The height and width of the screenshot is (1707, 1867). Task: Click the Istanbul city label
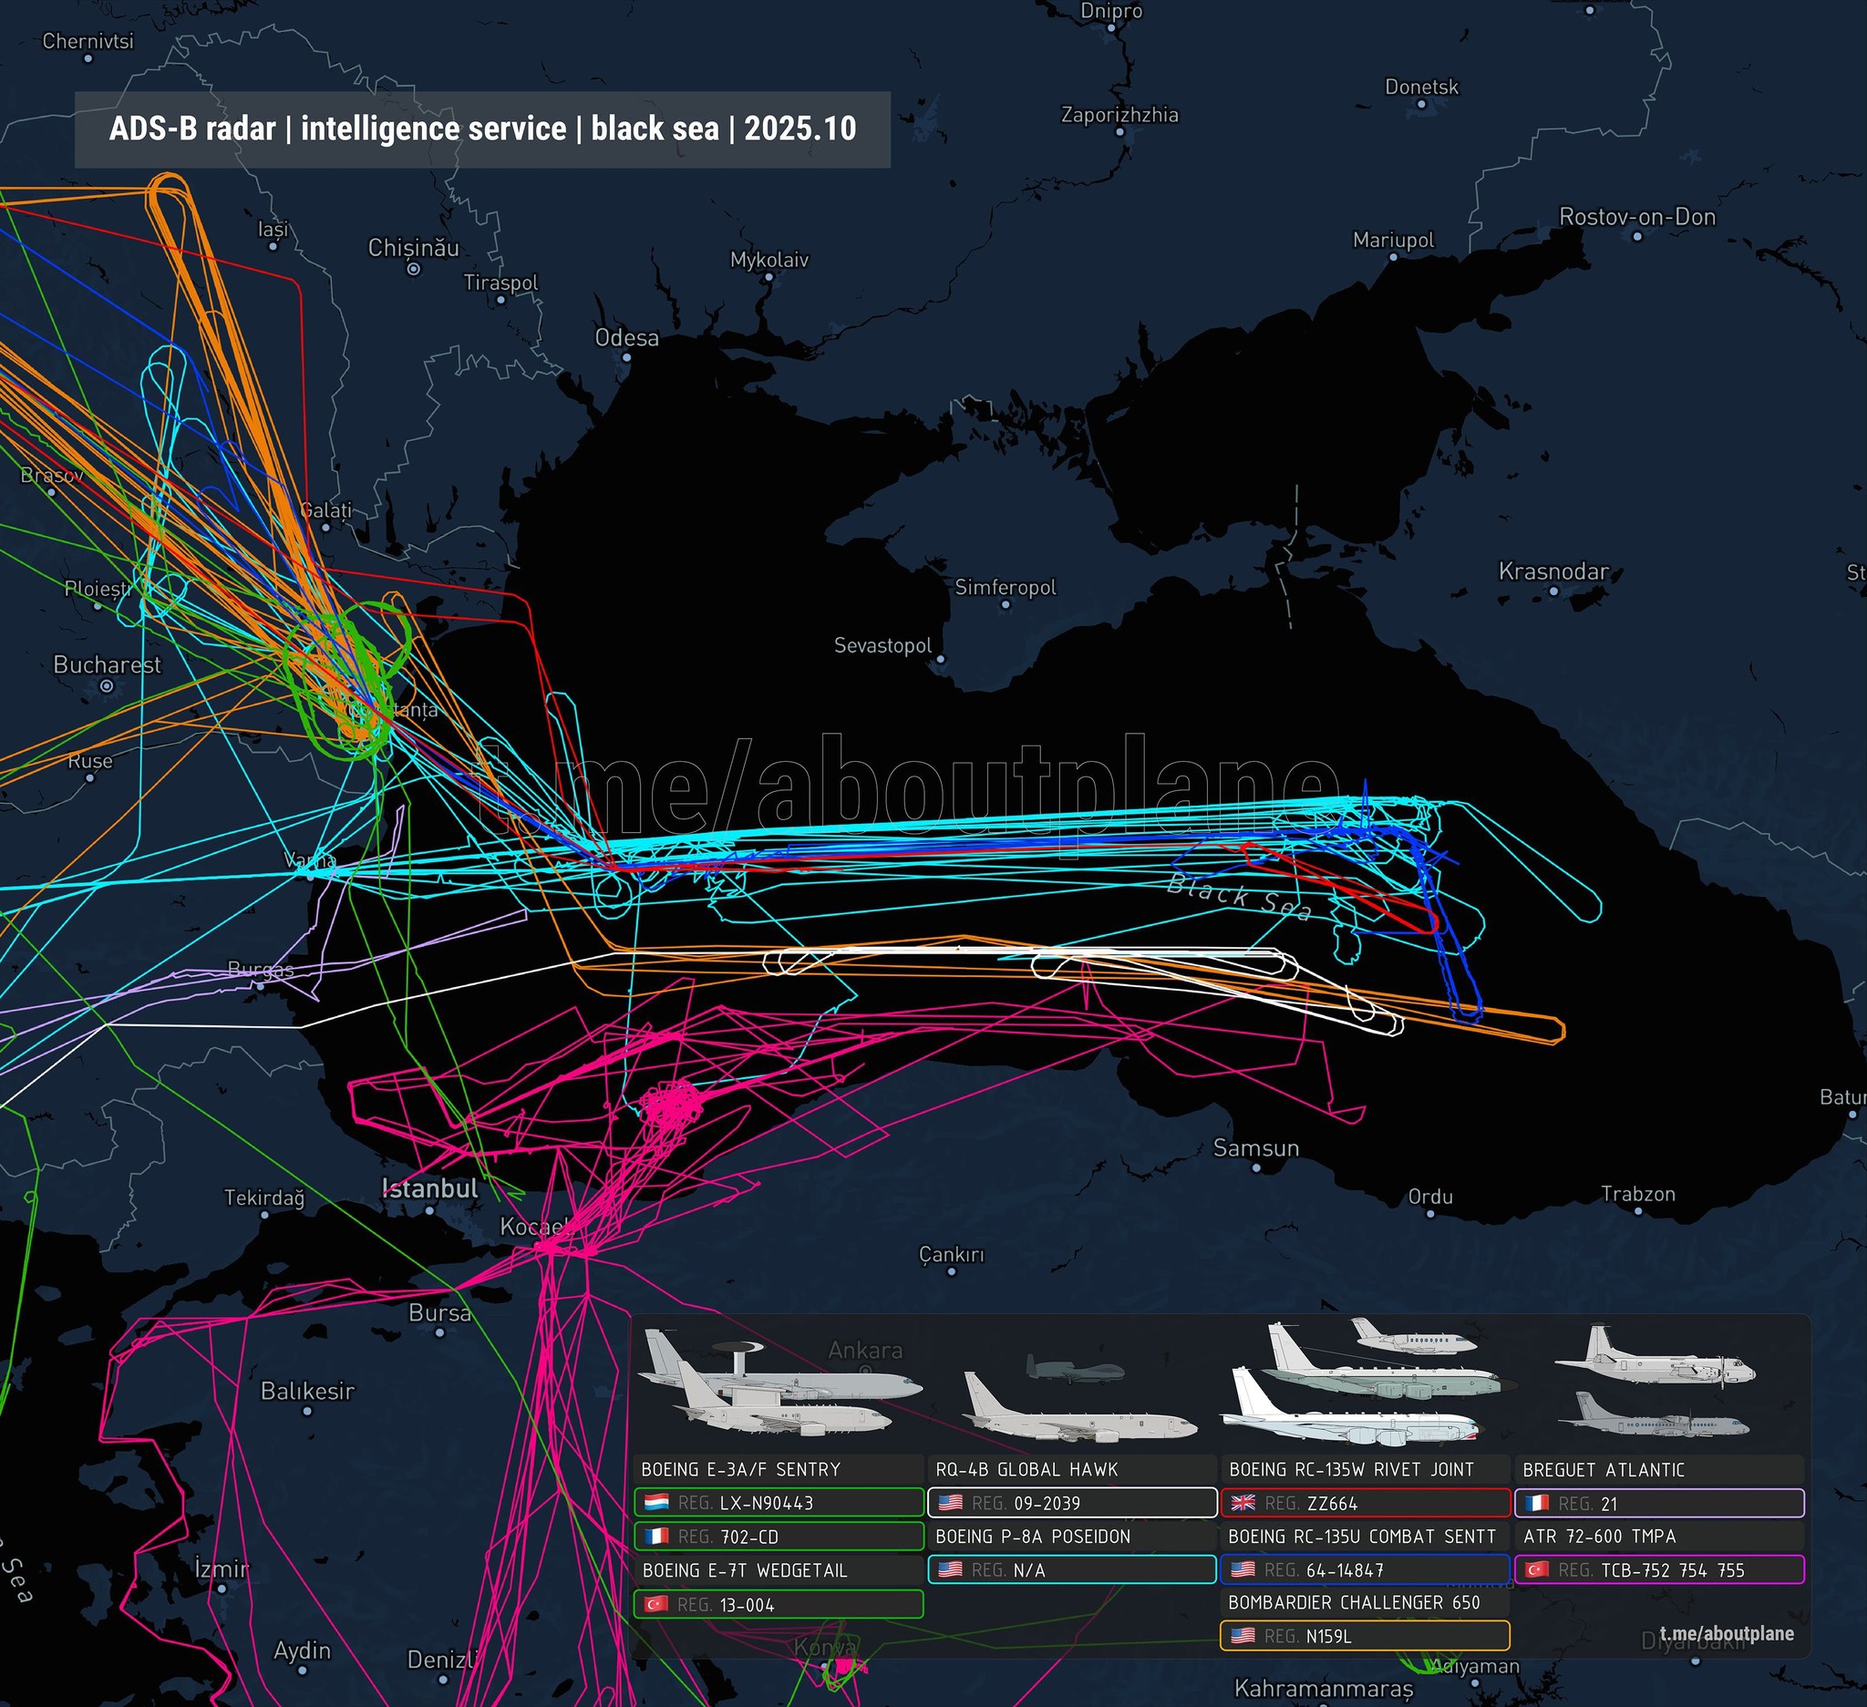(429, 1188)
